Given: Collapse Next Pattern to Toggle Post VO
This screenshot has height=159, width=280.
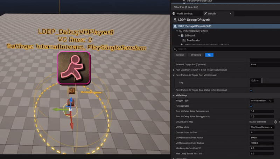Looking at the screenshot, I should click(x=174, y=75).
